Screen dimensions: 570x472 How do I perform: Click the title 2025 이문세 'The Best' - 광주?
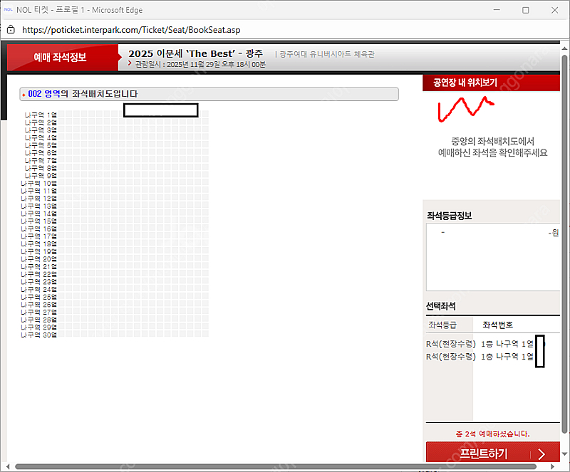(195, 53)
